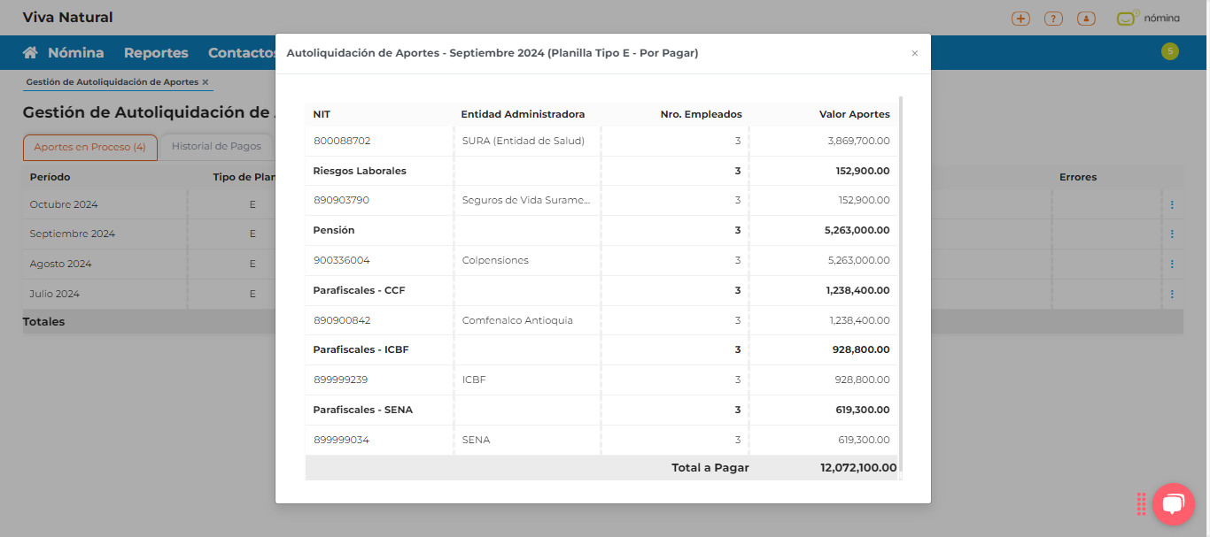Open the actions menu for Septiembre 2024
This screenshot has width=1210, height=537.
pyautogui.click(x=1172, y=234)
